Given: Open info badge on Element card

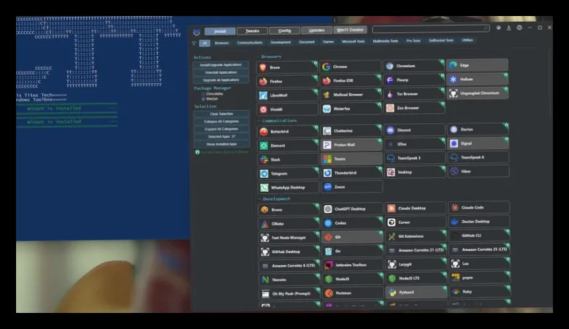Looking at the screenshot, I should (316, 142).
